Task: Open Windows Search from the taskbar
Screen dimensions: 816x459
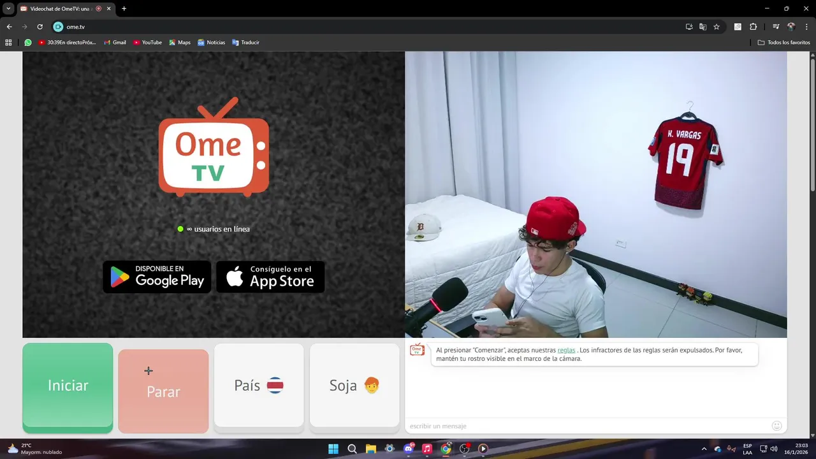Action: point(352,449)
